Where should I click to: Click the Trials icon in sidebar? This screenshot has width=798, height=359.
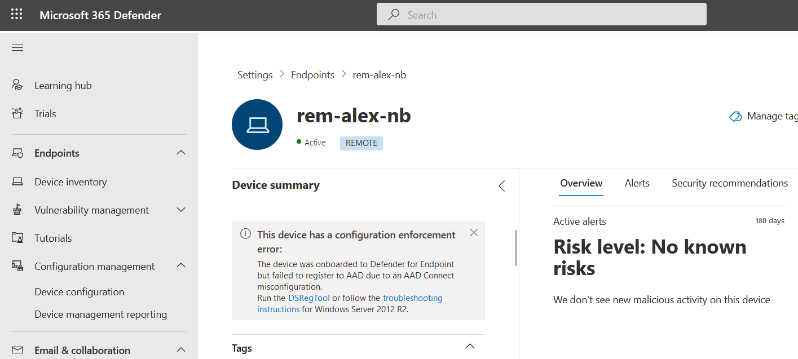point(17,113)
